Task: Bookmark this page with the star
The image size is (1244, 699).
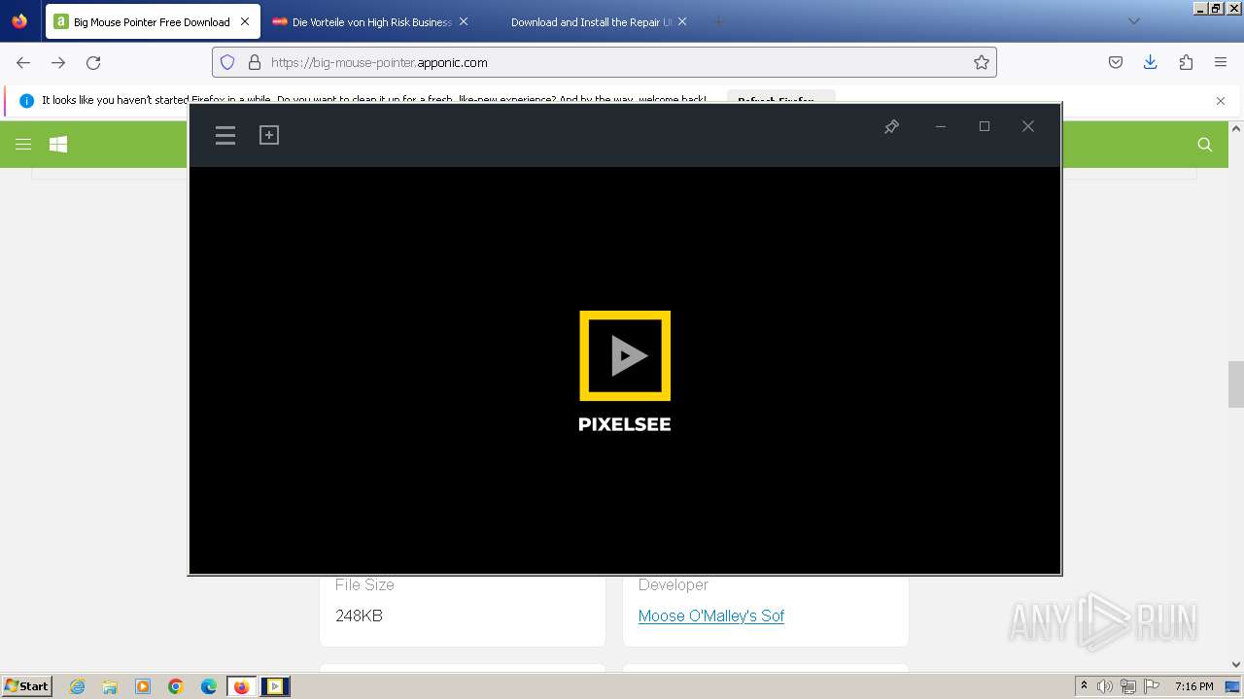Action: click(x=982, y=62)
